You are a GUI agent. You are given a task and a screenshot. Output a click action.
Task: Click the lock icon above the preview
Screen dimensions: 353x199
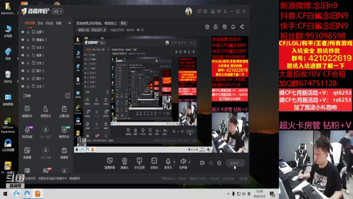216,27
